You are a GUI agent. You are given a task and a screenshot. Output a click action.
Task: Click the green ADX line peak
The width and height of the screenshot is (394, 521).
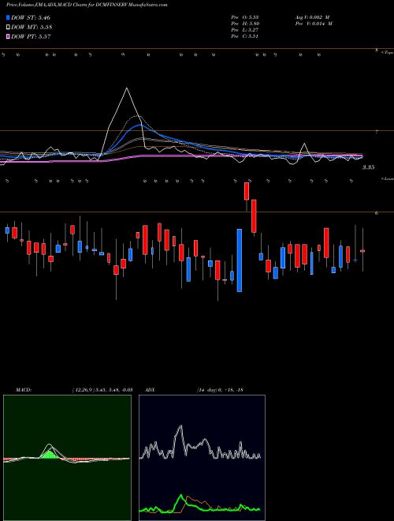coord(181,496)
